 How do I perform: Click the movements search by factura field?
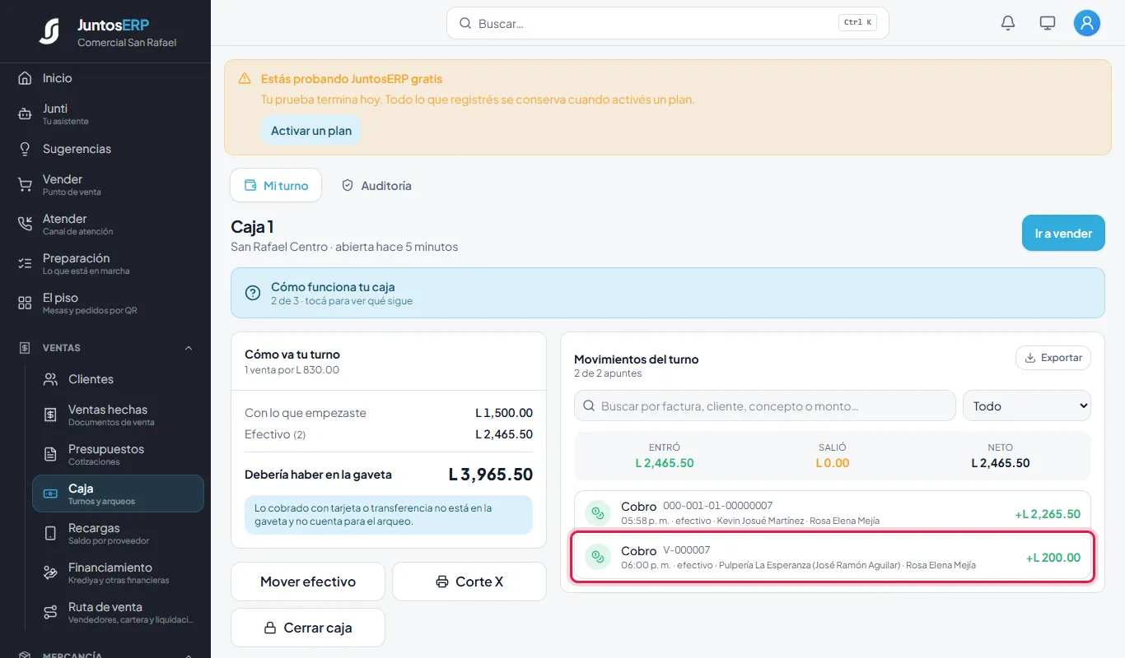coord(765,406)
